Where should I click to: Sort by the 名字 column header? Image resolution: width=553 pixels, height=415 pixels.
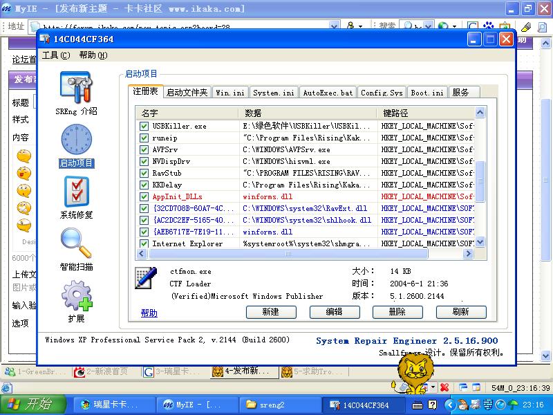click(x=187, y=113)
